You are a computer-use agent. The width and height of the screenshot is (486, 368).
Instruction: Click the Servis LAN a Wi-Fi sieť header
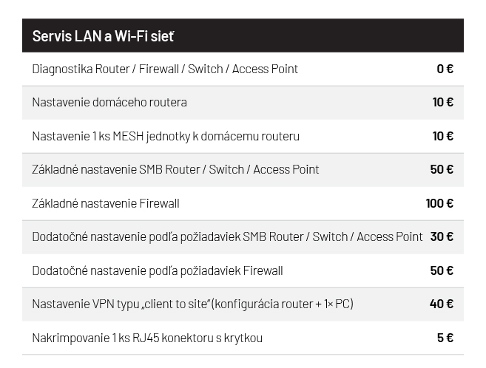243,35
